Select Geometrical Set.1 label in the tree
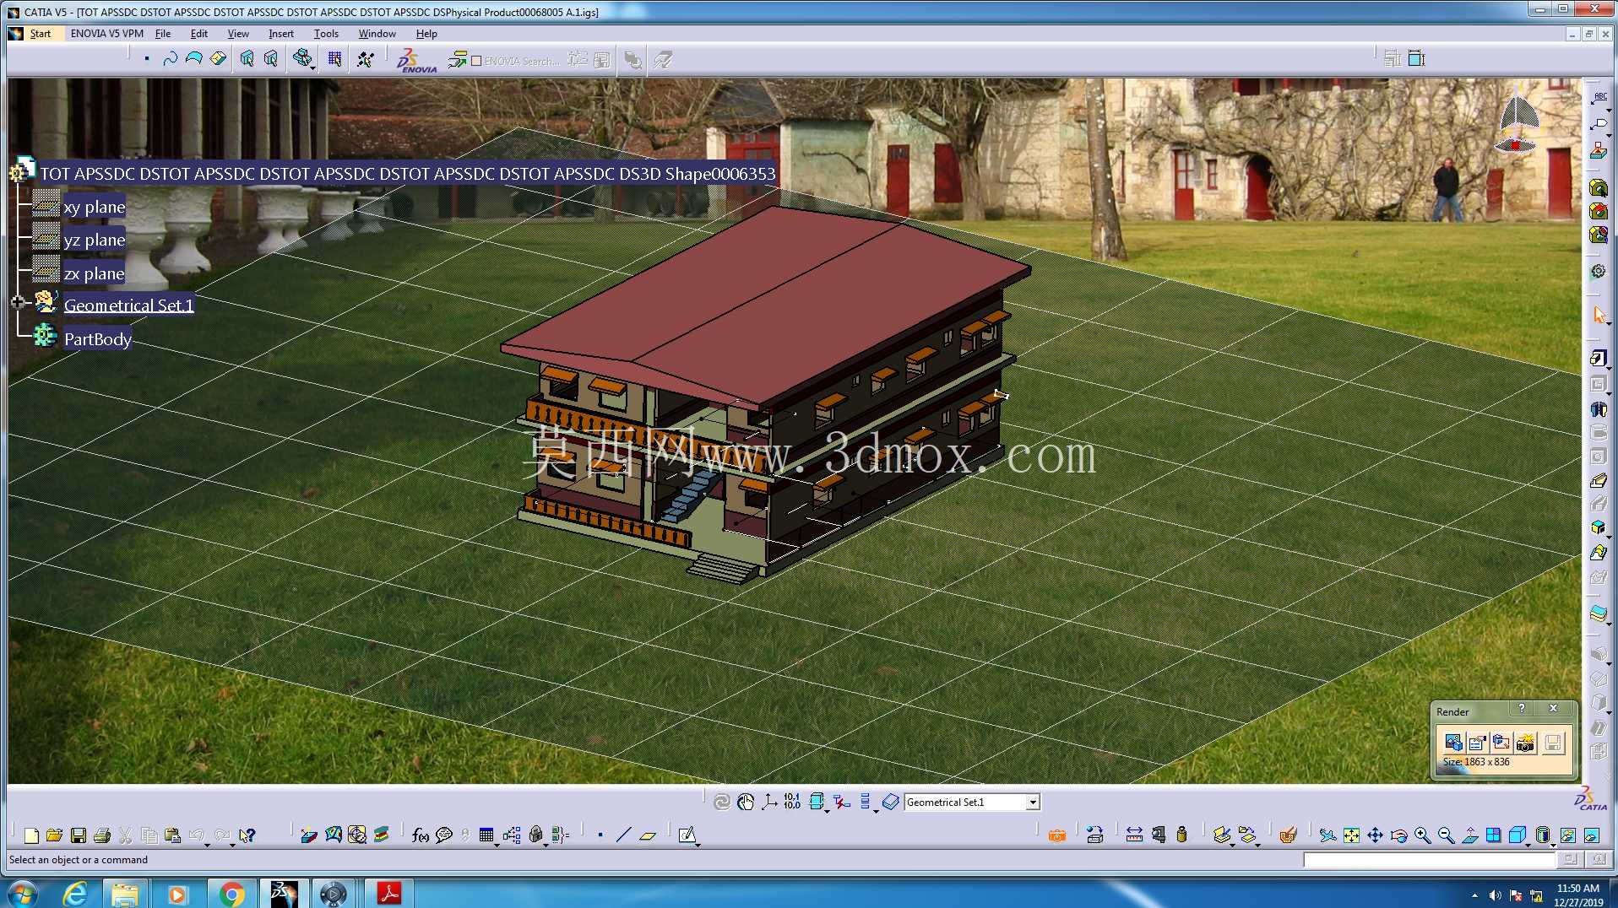 click(x=128, y=305)
